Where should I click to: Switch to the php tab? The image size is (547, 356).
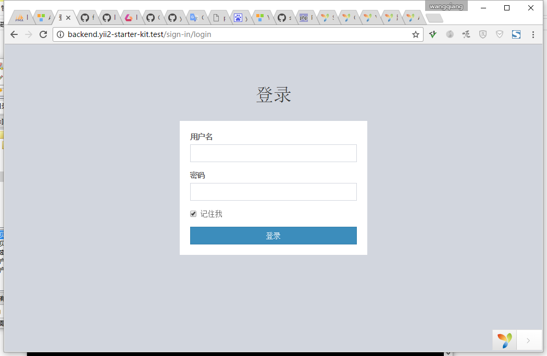point(306,17)
